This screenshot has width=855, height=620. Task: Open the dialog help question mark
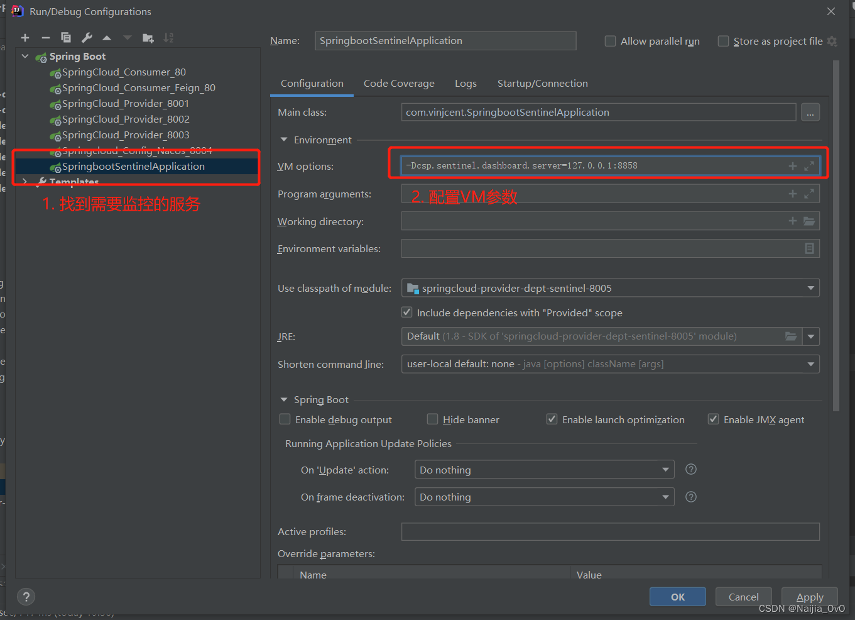point(26,597)
